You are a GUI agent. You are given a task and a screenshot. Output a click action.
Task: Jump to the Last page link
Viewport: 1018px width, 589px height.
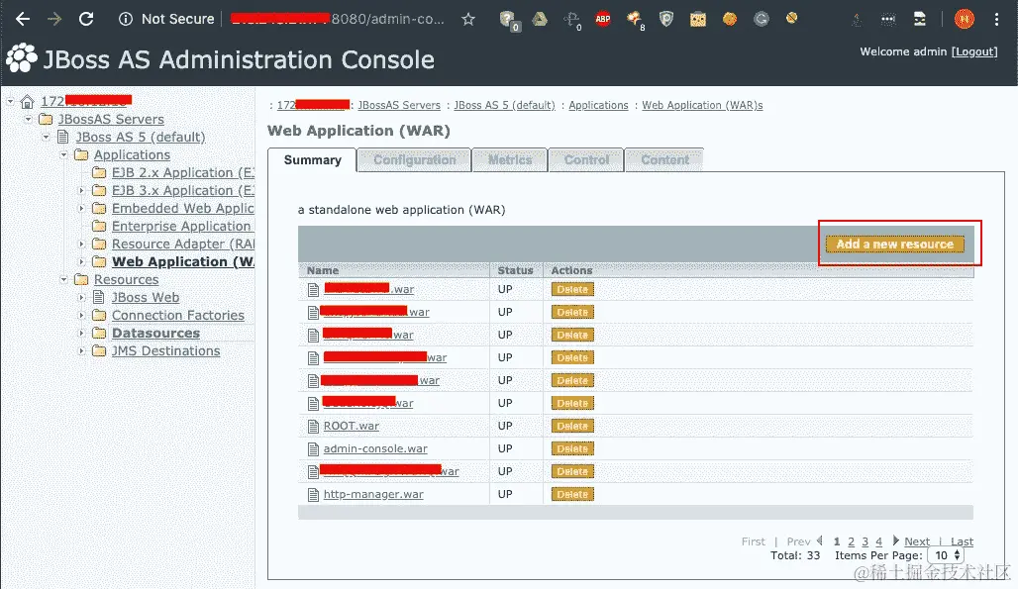pyautogui.click(x=963, y=541)
